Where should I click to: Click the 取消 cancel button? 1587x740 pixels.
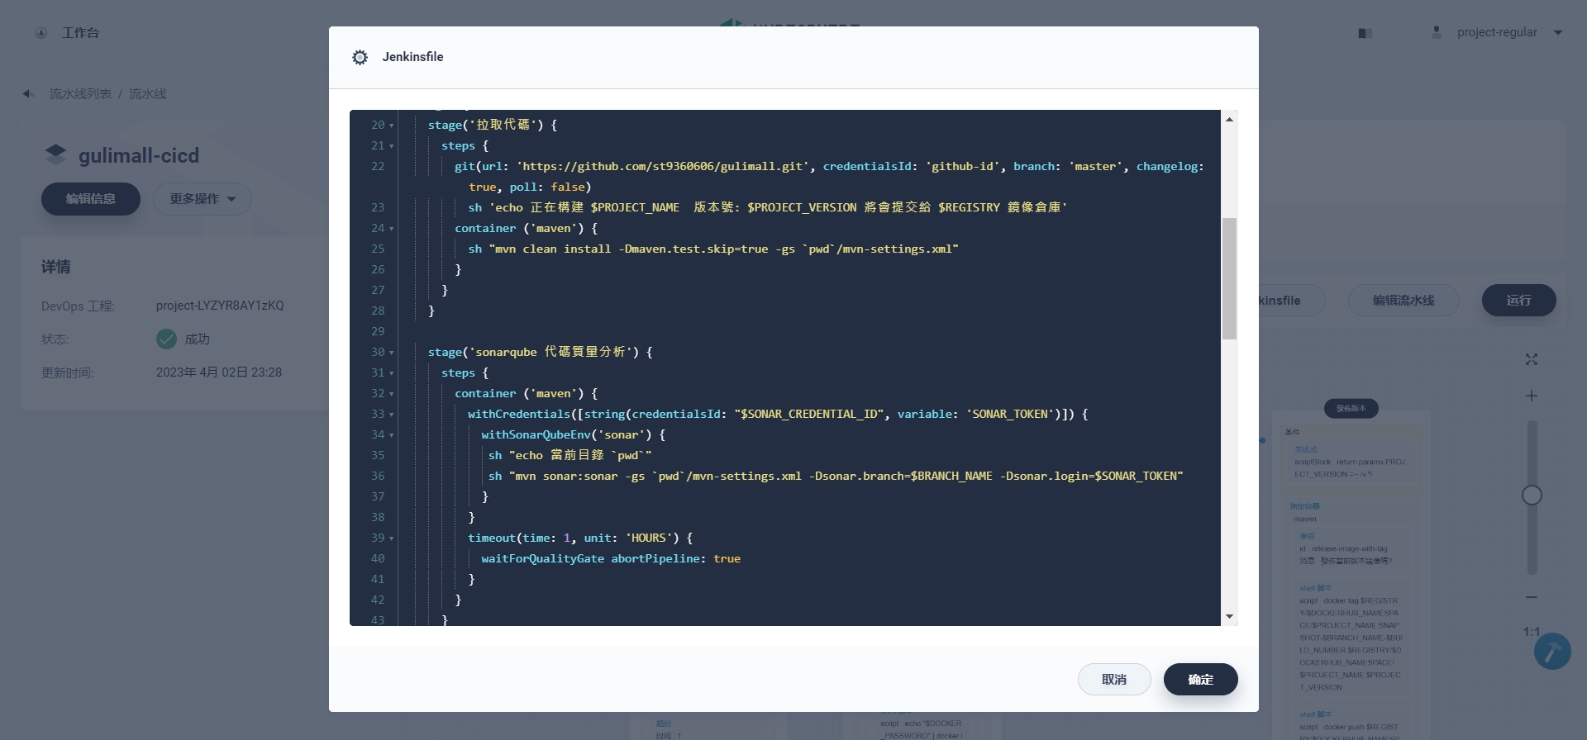pos(1114,679)
